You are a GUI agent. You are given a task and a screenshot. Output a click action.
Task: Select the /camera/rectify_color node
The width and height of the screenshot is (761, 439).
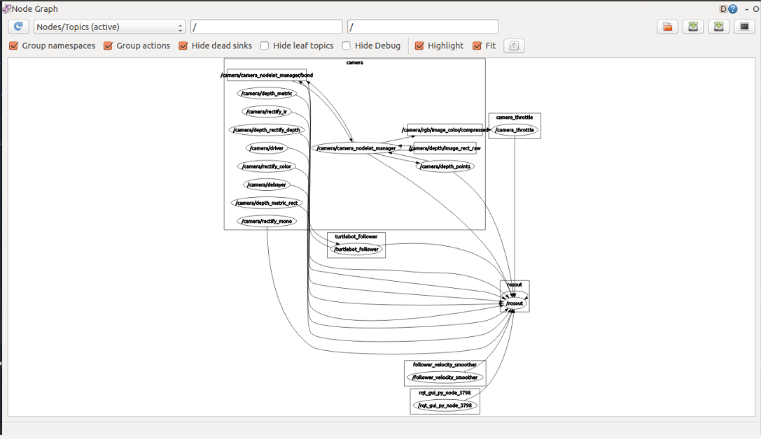pos(267,166)
